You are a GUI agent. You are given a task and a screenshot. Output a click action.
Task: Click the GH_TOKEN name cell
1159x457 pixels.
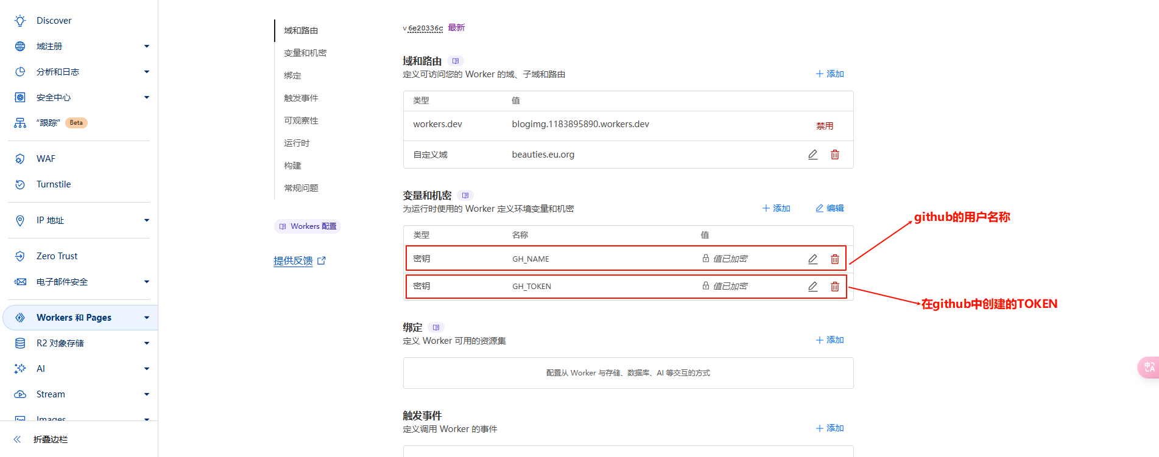pos(532,287)
